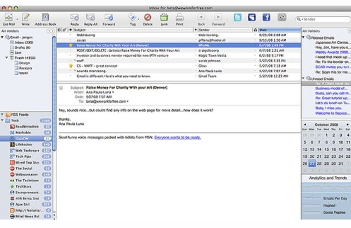The image size is (351, 228).
Task: Reply to the selected message
Action: click(x=75, y=17)
